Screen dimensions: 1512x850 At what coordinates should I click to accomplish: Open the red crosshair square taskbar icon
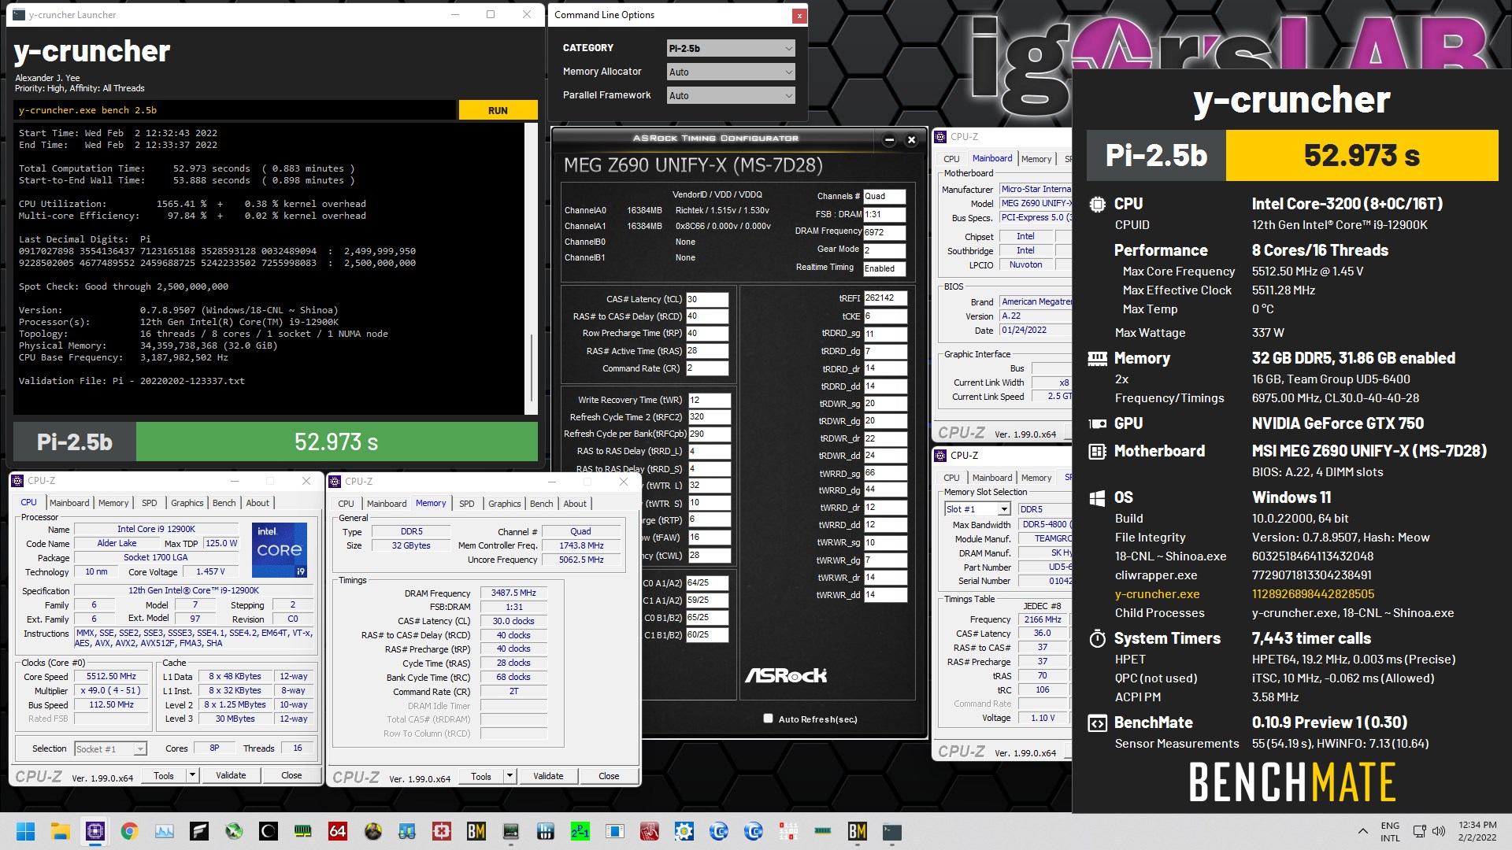(x=441, y=831)
